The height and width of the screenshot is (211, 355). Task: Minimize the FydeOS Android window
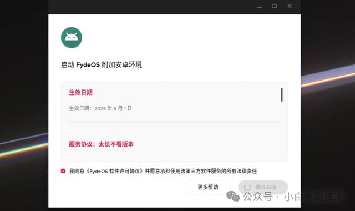(260, 7)
